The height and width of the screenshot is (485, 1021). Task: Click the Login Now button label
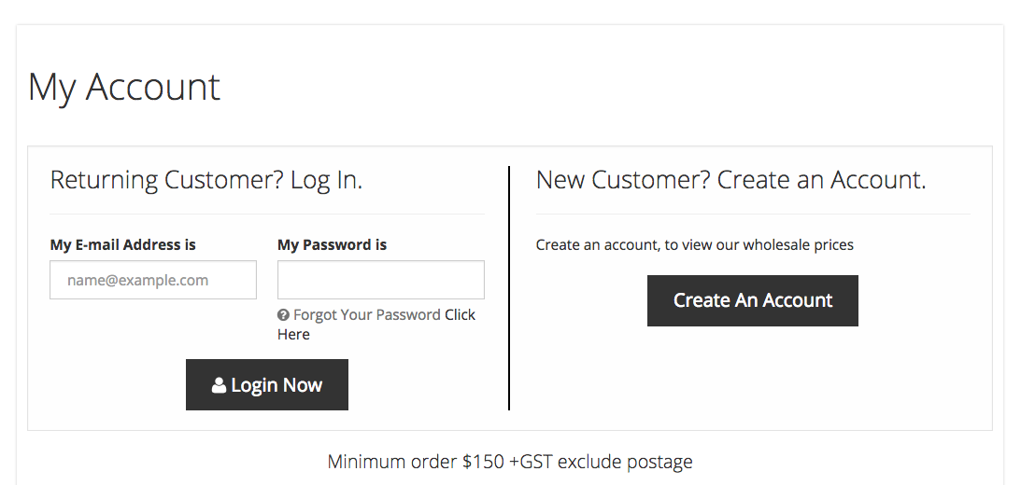coord(277,385)
